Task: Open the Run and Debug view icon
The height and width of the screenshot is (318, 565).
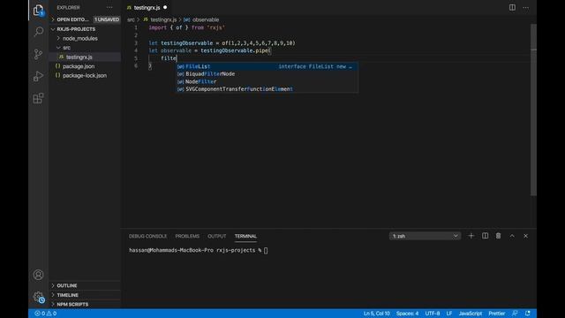Action: point(38,76)
